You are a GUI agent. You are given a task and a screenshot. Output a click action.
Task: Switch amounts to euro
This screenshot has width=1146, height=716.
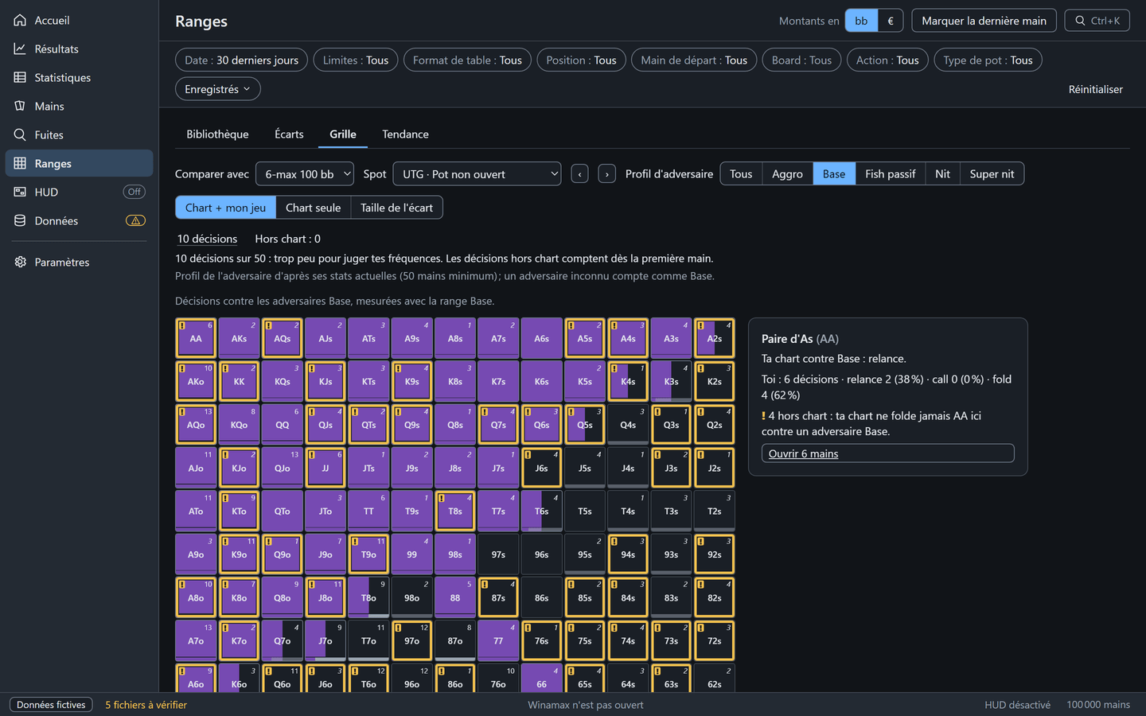click(x=890, y=21)
